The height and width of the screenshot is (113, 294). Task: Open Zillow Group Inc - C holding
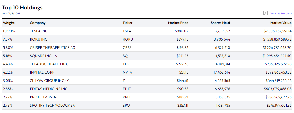(x=50, y=81)
